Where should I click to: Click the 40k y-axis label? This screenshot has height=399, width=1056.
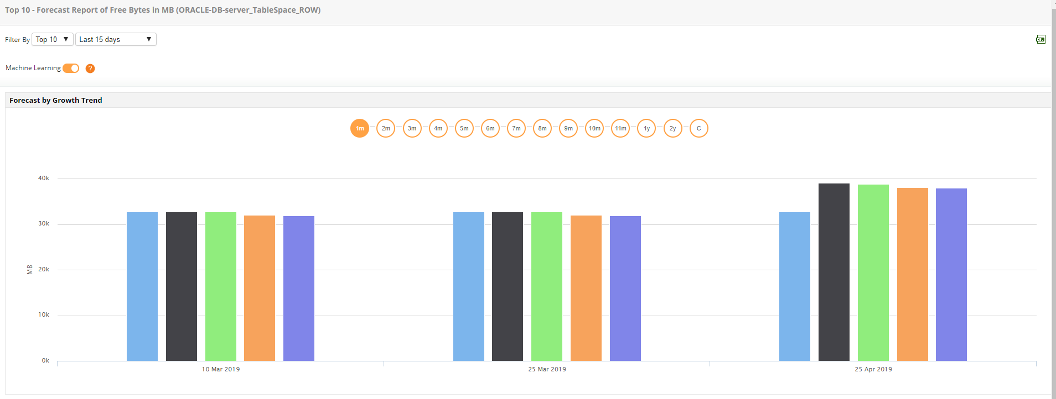click(44, 178)
